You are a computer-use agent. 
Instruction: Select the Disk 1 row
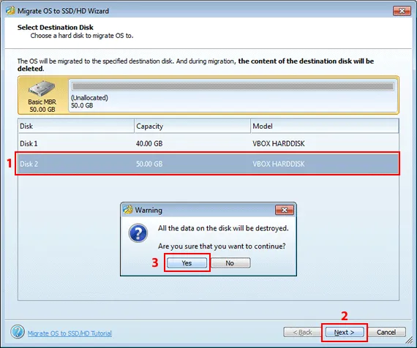(x=209, y=143)
